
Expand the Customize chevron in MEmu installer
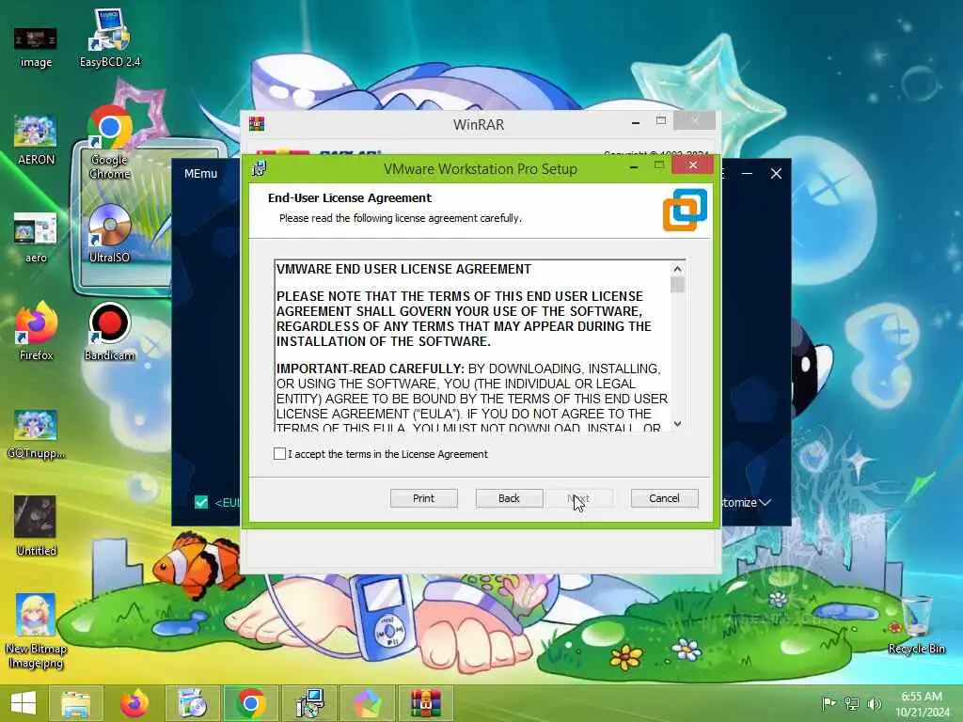point(765,502)
